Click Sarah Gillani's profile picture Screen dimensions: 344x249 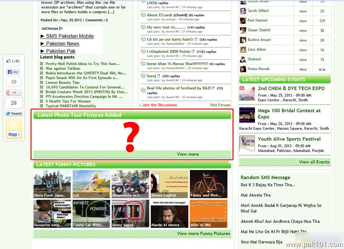(x=243, y=11)
